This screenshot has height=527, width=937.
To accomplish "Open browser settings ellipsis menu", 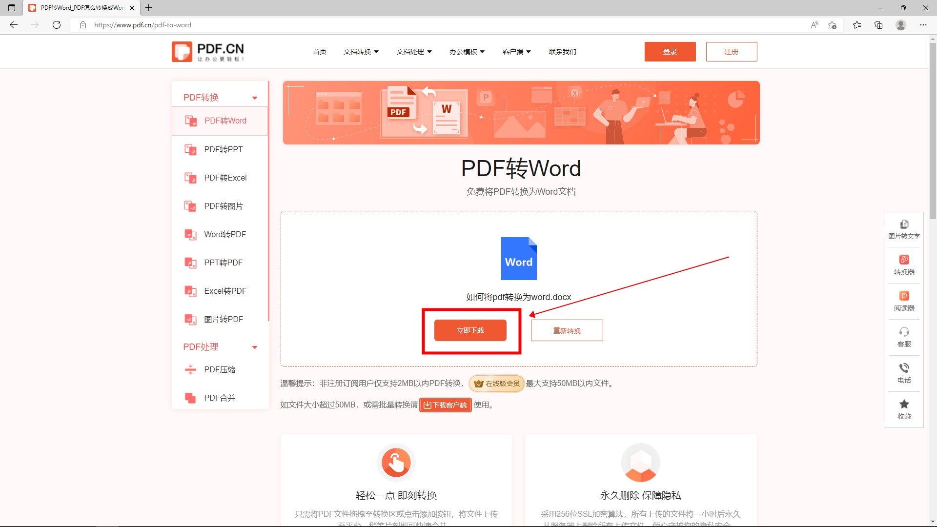I will tap(923, 25).
